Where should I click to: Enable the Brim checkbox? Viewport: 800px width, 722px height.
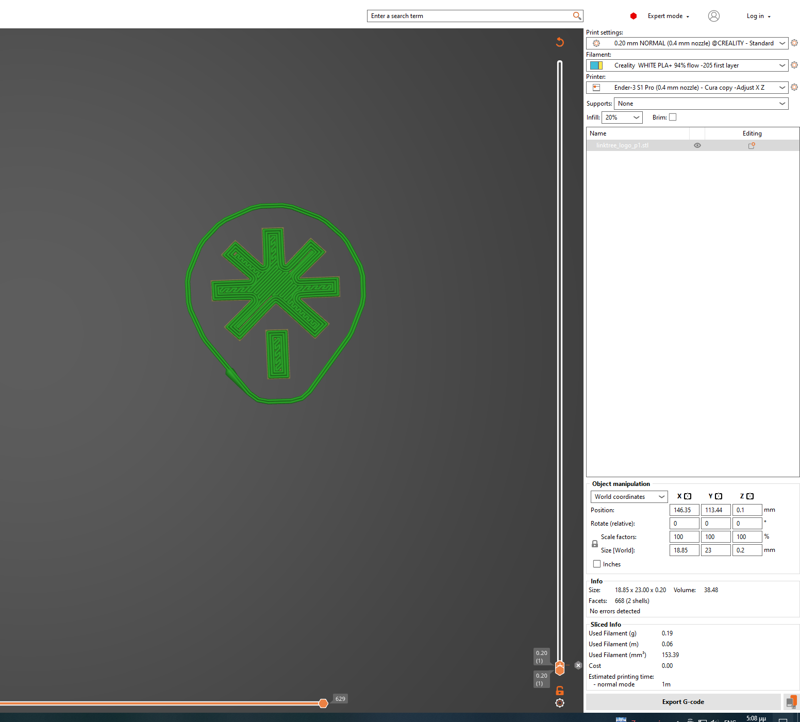pyautogui.click(x=673, y=117)
